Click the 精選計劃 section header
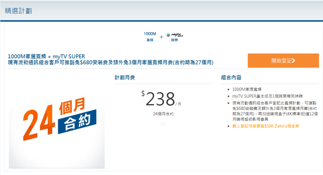The image size is (323, 175). pos(18,11)
